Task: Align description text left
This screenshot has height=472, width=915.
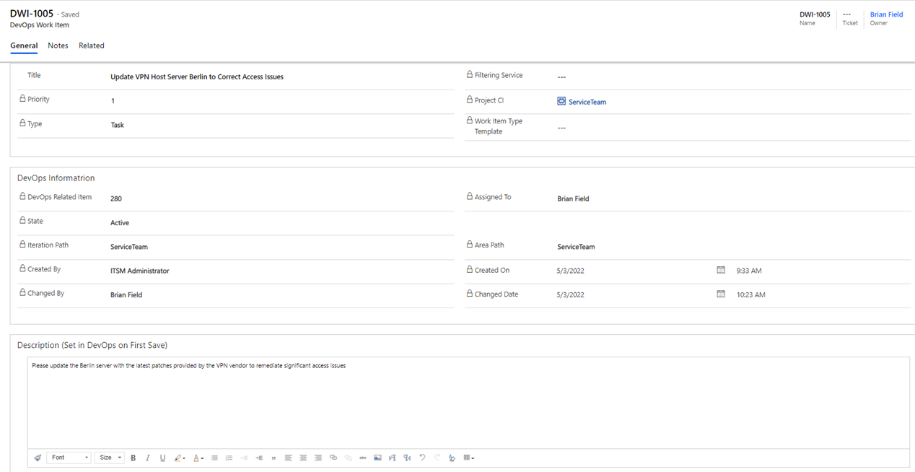Action: (289, 458)
